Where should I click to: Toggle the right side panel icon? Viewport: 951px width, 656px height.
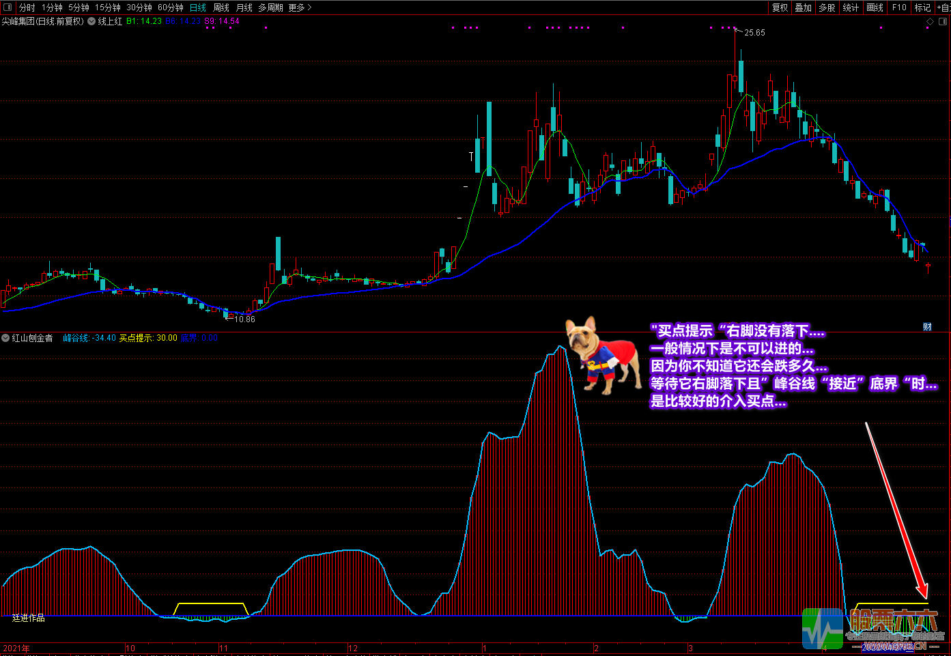941,22
